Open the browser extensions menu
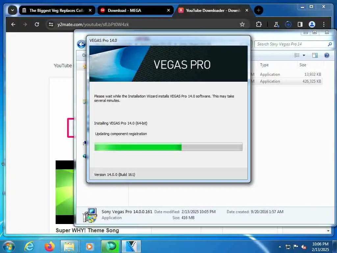Screen dimensions: 337x253 click(x=259, y=24)
